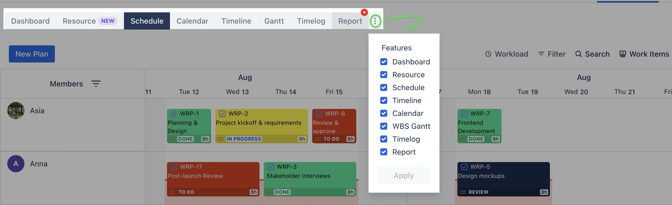Click Asia's profile avatar
Image resolution: width=672 pixels, height=205 pixels.
tap(16, 111)
